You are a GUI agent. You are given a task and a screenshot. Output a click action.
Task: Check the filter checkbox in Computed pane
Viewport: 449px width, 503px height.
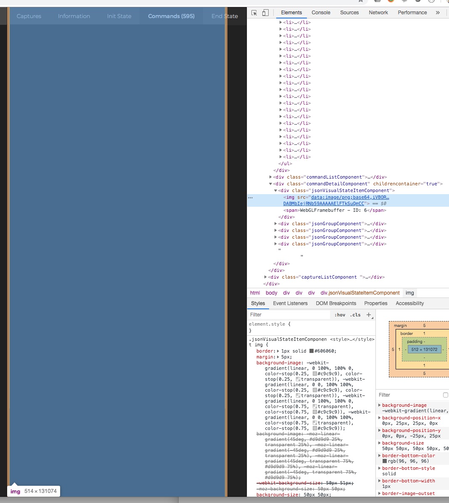pos(446,395)
